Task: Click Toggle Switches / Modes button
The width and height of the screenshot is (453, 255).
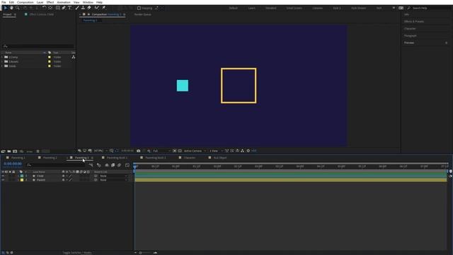Action: (77, 253)
